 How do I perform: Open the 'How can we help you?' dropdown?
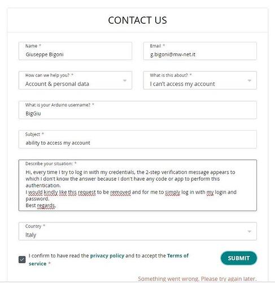click(75, 80)
